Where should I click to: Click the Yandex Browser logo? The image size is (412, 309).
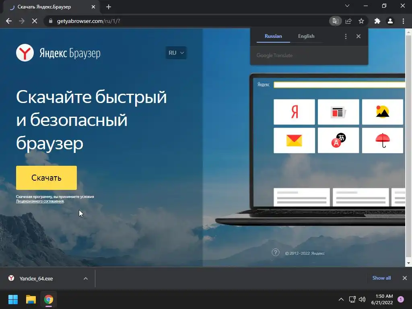click(x=58, y=53)
